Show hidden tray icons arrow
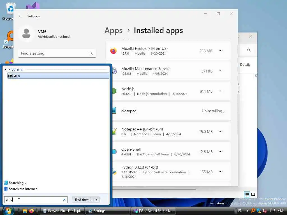 247,211
